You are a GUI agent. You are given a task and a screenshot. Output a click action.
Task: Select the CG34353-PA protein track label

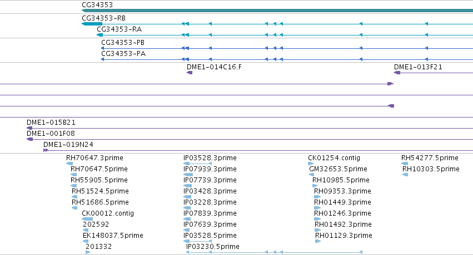123,54
